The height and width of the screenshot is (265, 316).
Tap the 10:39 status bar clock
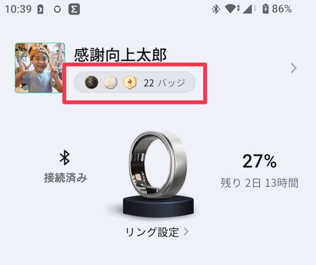click(18, 9)
